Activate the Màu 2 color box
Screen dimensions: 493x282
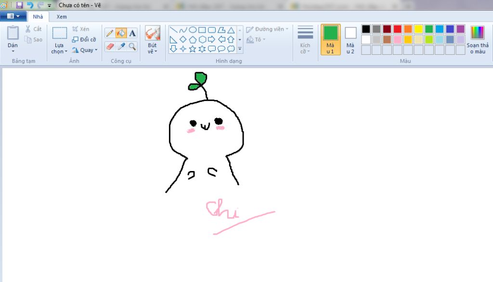point(350,39)
